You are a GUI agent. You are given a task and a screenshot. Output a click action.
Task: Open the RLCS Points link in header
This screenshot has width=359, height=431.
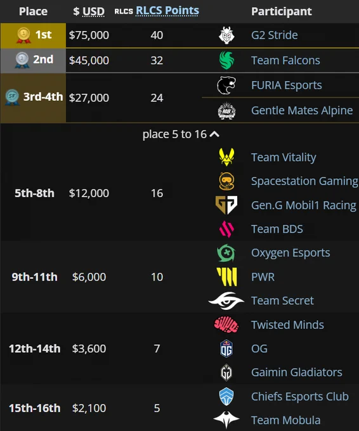(167, 11)
